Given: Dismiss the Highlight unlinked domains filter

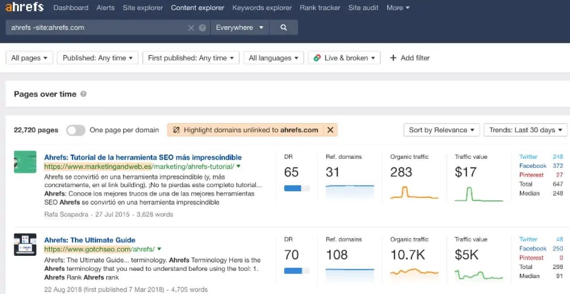Looking at the screenshot, I should [x=330, y=130].
